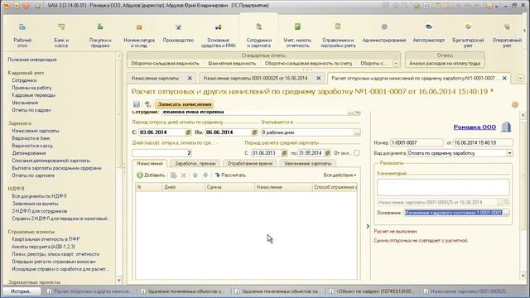Expand Стандартные отчеты panel more arrow
Image resolution: width=530 pixels, height=298 pixels.
[x=395, y=63]
